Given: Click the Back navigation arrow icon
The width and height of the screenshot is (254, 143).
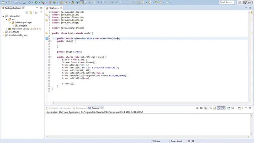Looking at the screenshot, I should tap(161, 2).
